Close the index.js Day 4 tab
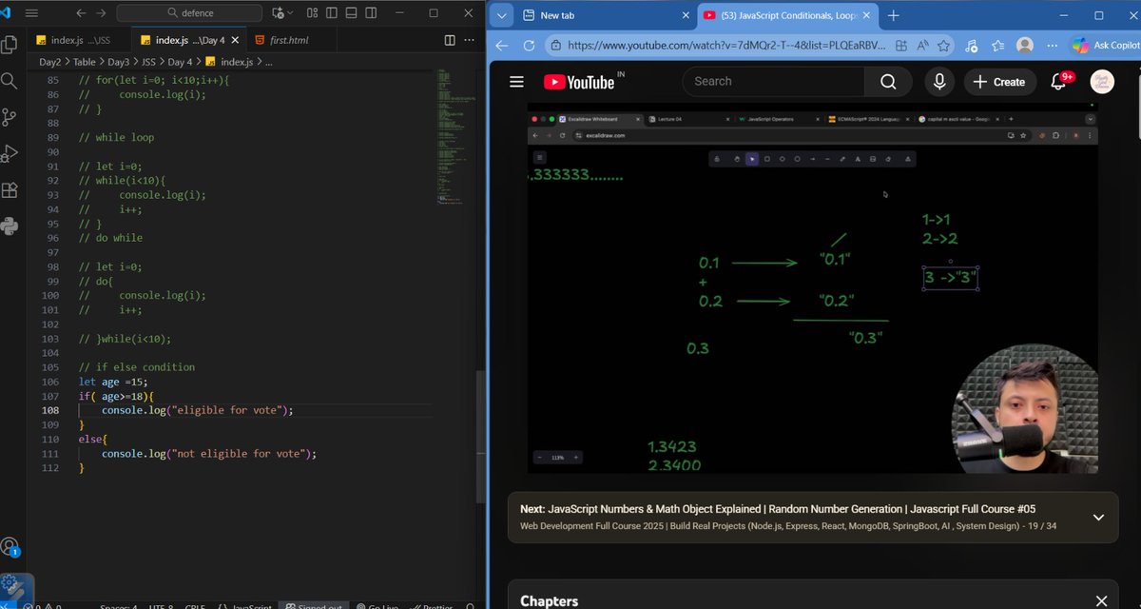 point(236,40)
